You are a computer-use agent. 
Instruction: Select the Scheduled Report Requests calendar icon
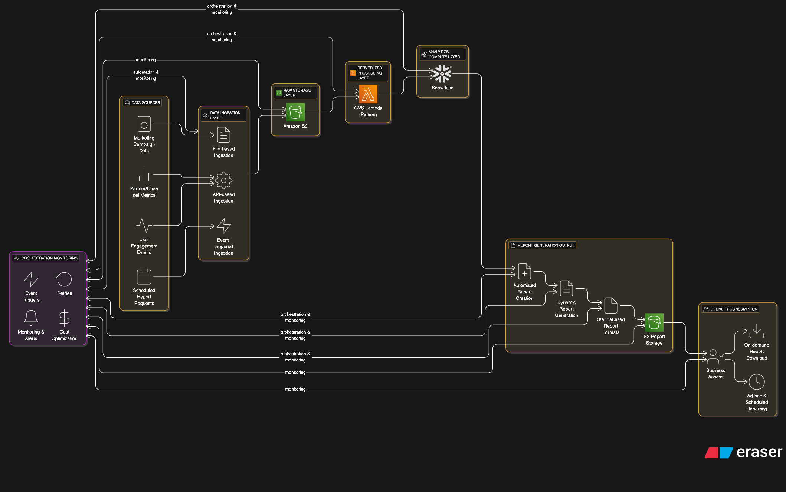(x=144, y=276)
